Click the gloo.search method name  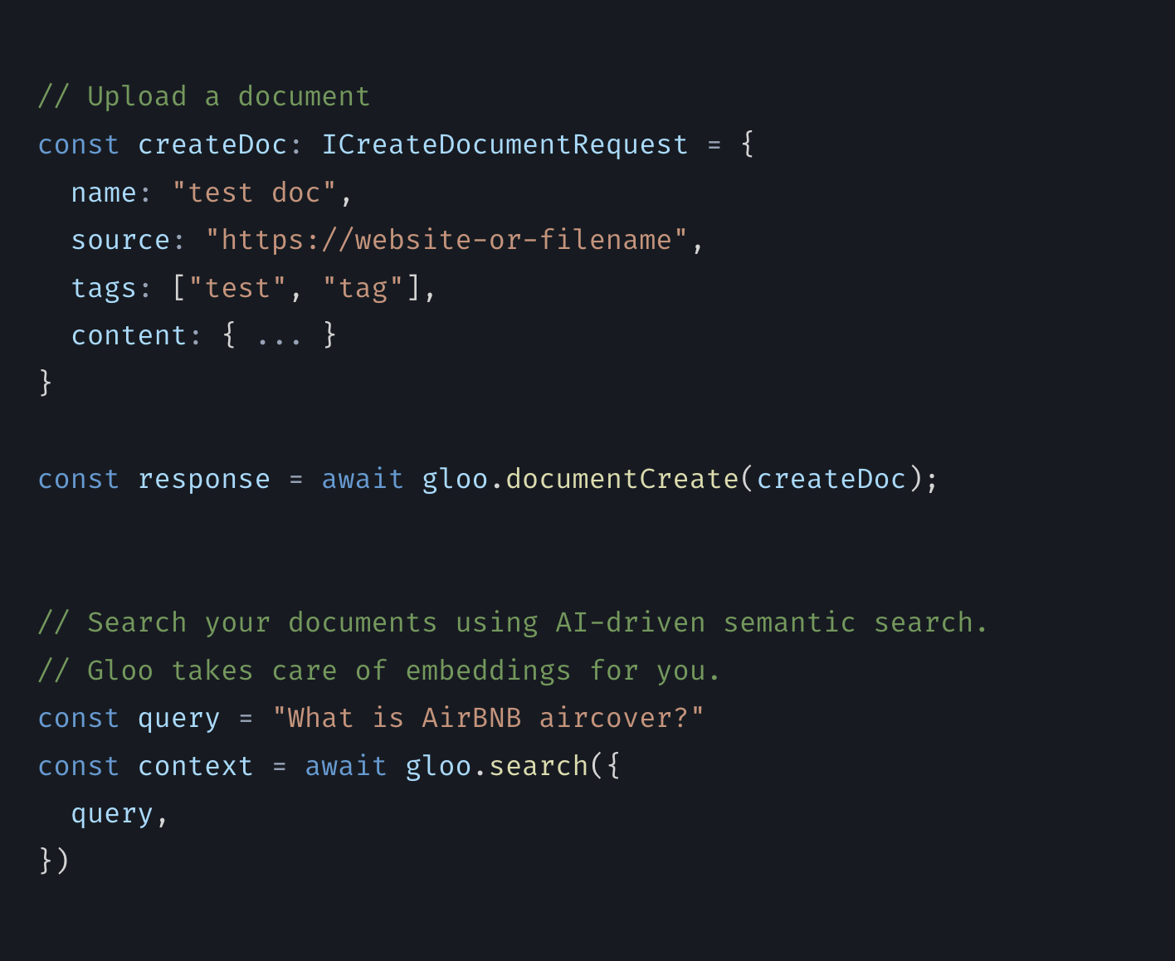point(539,766)
